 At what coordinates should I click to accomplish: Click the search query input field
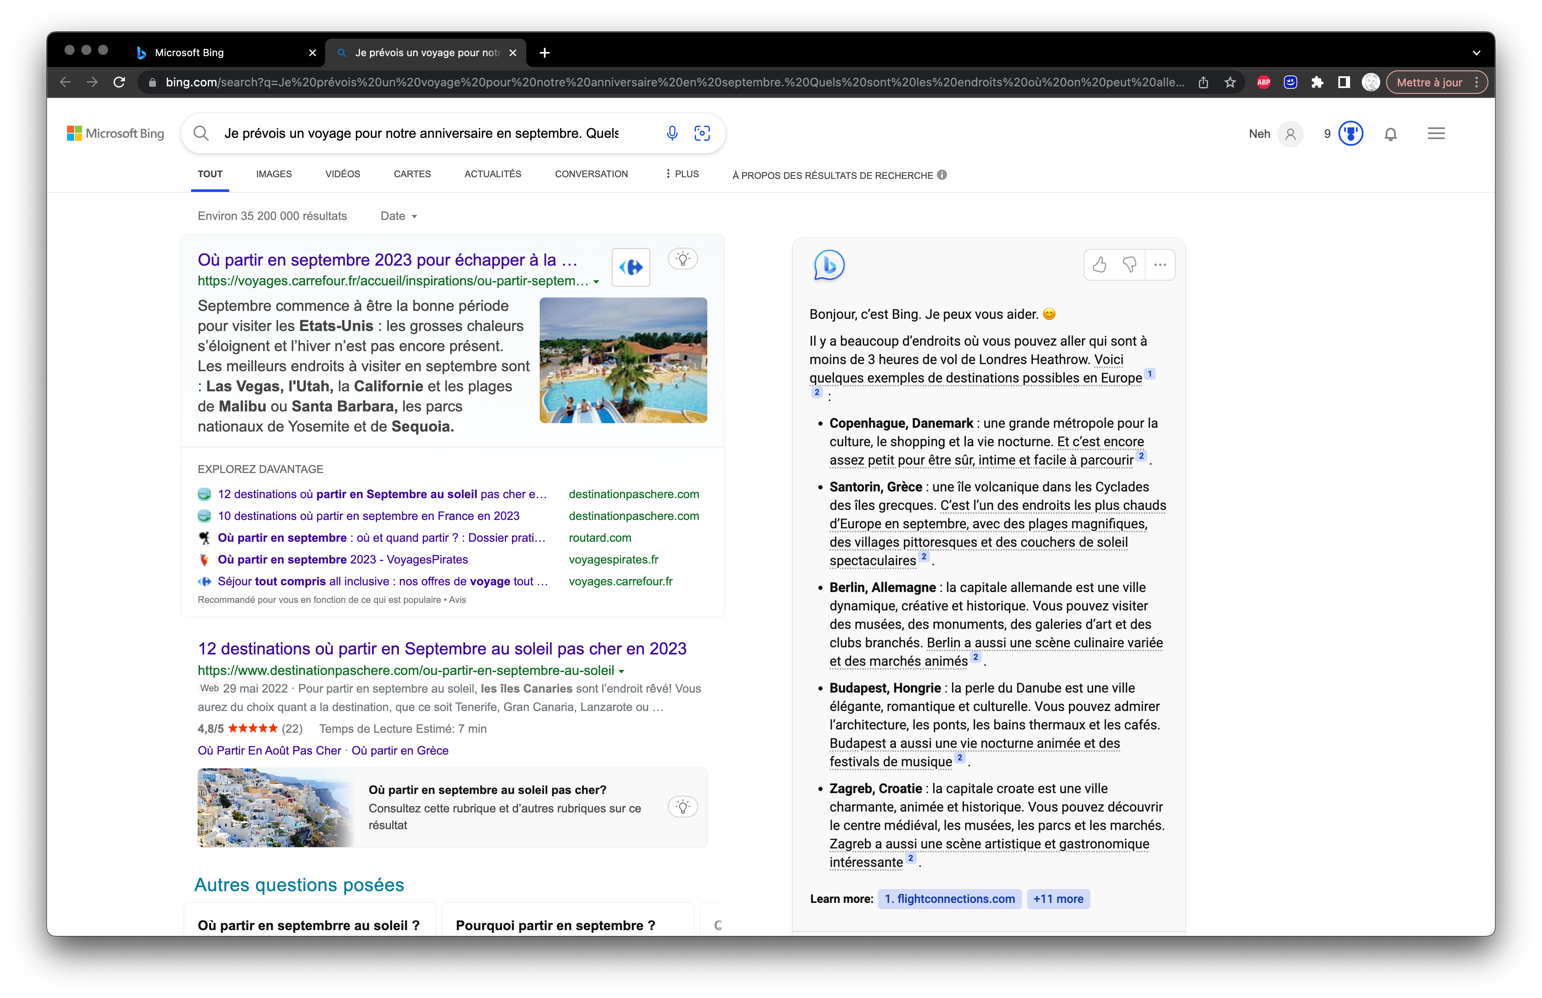421,133
